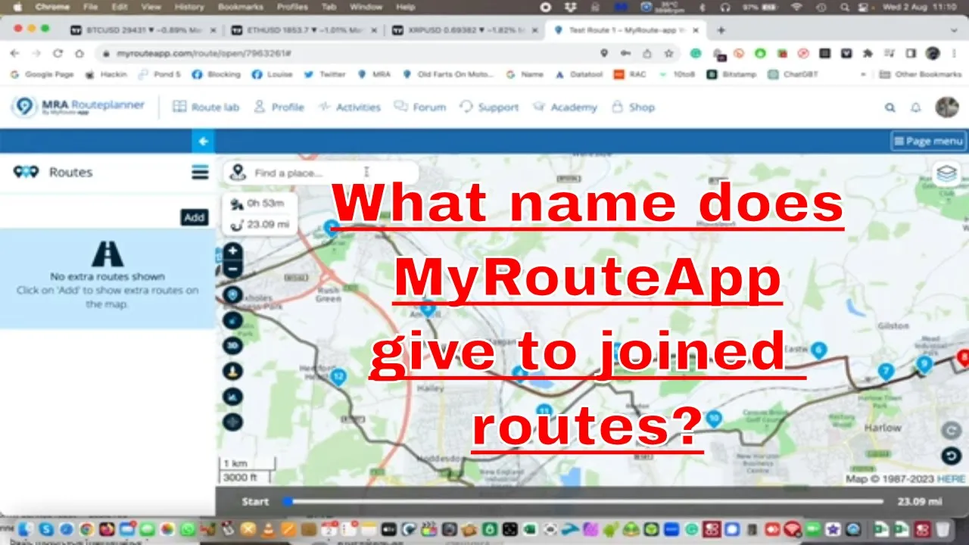Open the Shop page
969x545 pixels.
click(x=633, y=107)
